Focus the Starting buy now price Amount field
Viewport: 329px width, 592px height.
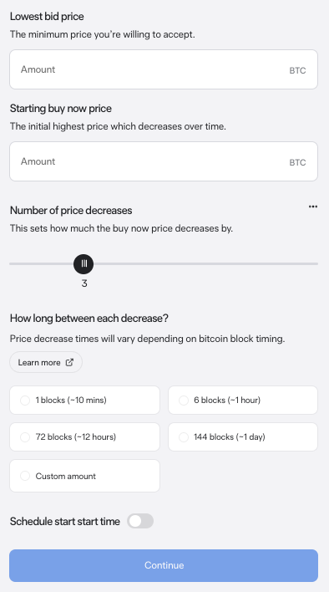(164, 161)
